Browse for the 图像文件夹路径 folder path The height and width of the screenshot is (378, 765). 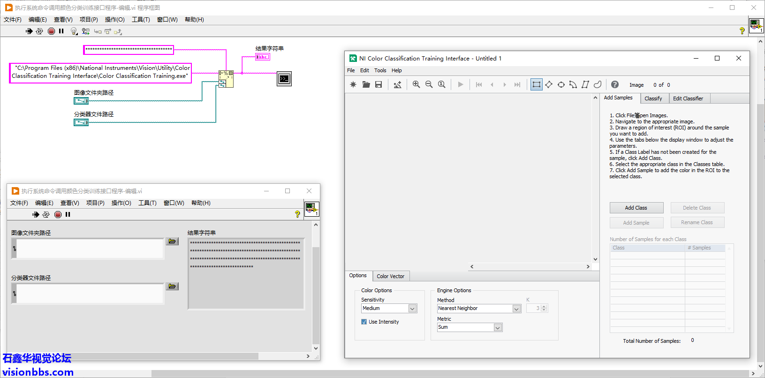(x=172, y=241)
